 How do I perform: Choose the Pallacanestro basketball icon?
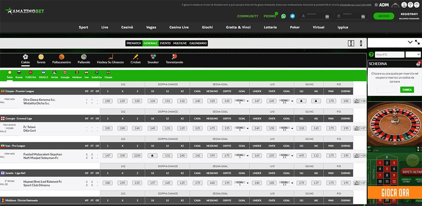62,57
